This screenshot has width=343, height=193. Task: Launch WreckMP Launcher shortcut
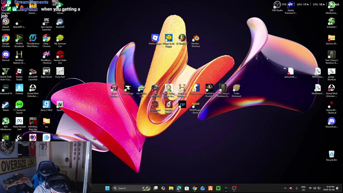click(33, 74)
